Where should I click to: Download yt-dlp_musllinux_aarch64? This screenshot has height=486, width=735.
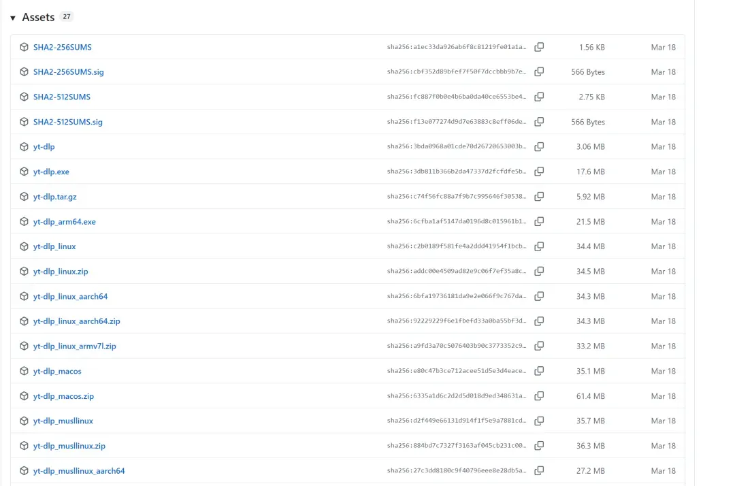pyautogui.click(x=79, y=471)
